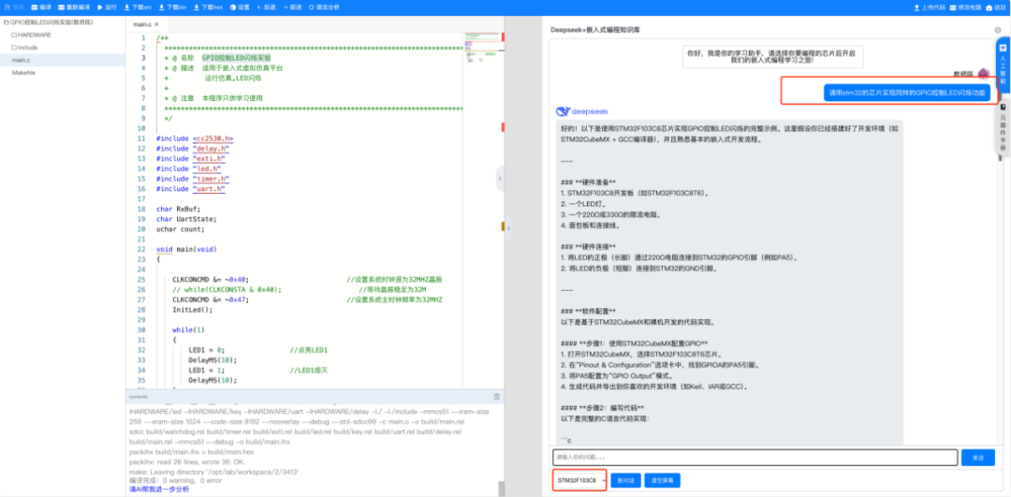
Task: Click the 'console' panel header label
Action: (x=139, y=397)
